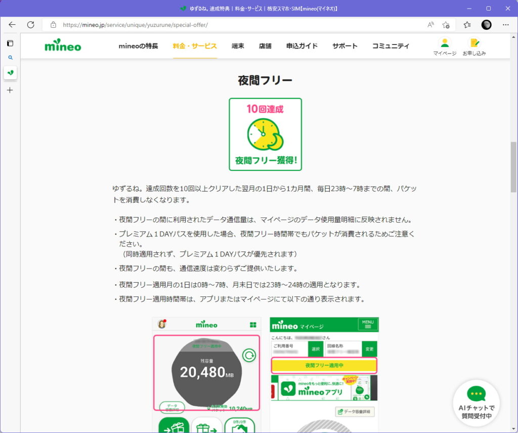This screenshot has height=433, width=518.
Task: View site information lock icon
Action: [53, 25]
